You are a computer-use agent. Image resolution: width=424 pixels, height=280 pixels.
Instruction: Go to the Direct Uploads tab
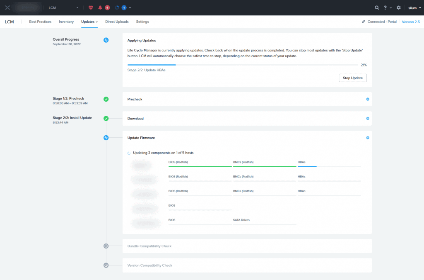pos(117,22)
